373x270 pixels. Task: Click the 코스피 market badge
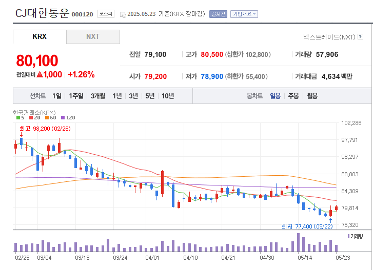106,14
